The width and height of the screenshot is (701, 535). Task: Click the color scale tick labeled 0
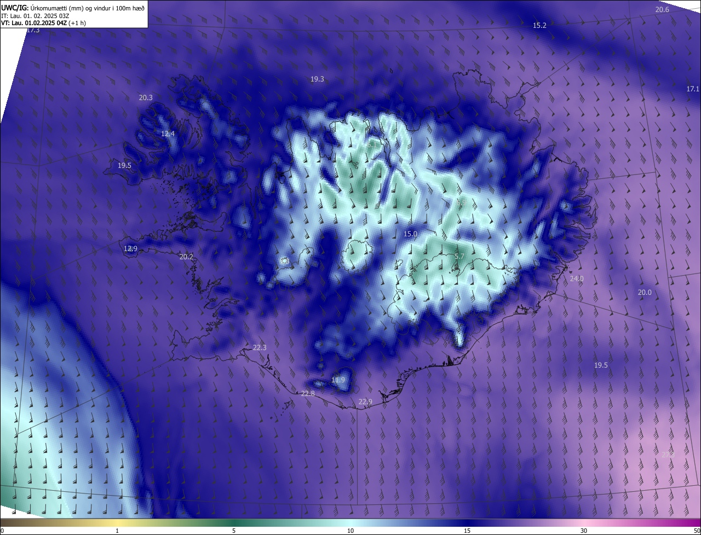pyautogui.click(x=2, y=531)
